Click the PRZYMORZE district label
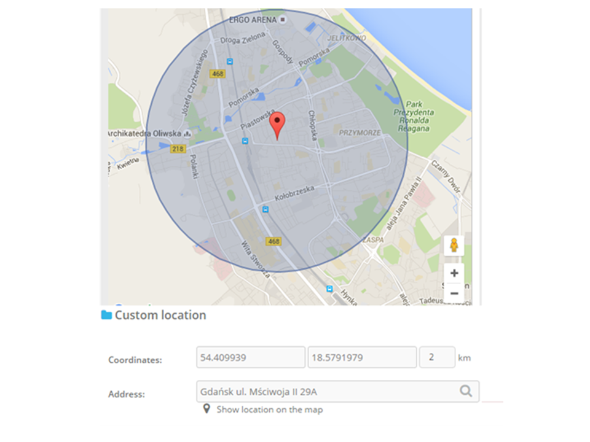This screenshot has width=590, height=442. (360, 133)
